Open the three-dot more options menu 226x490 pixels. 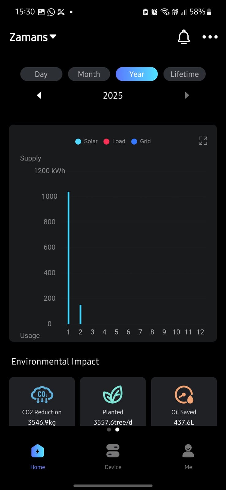pyautogui.click(x=210, y=37)
